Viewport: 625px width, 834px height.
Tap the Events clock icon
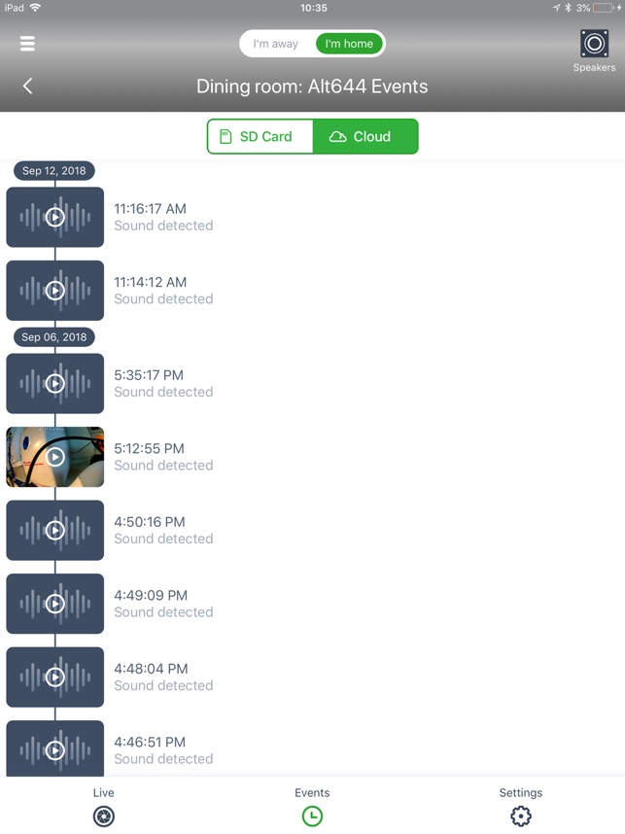pyautogui.click(x=312, y=816)
